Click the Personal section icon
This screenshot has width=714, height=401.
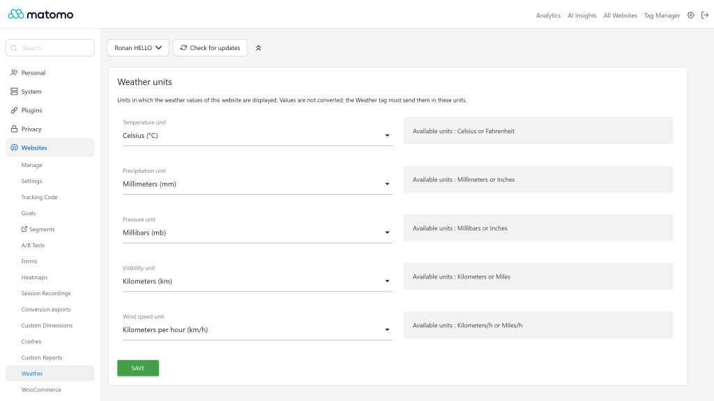[x=14, y=72]
